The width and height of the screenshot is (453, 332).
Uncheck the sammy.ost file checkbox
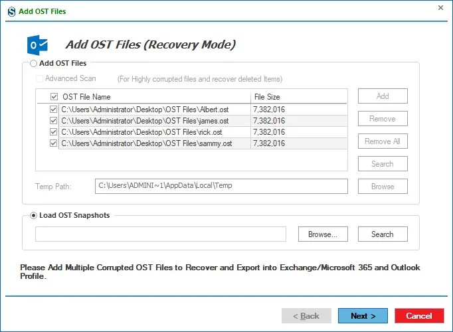[x=53, y=143]
